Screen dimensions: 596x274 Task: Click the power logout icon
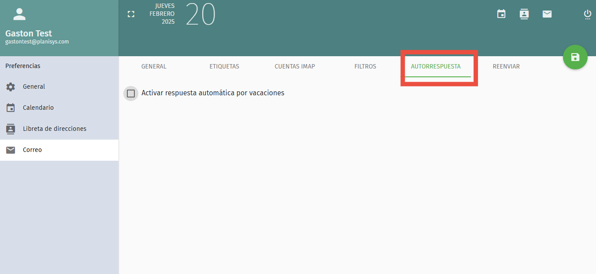(587, 14)
